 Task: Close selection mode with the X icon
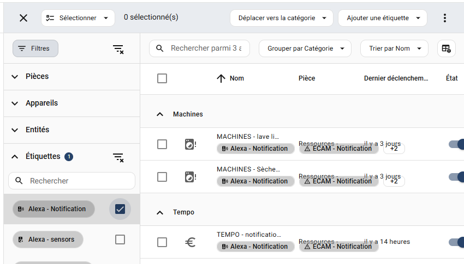[x=23, y=18]
